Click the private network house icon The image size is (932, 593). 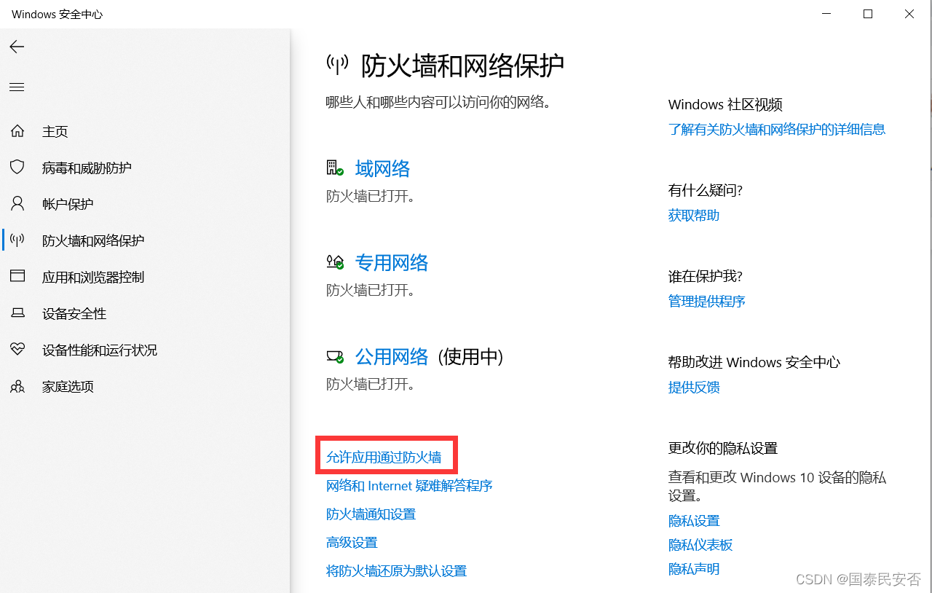click(x=335, y=262)
